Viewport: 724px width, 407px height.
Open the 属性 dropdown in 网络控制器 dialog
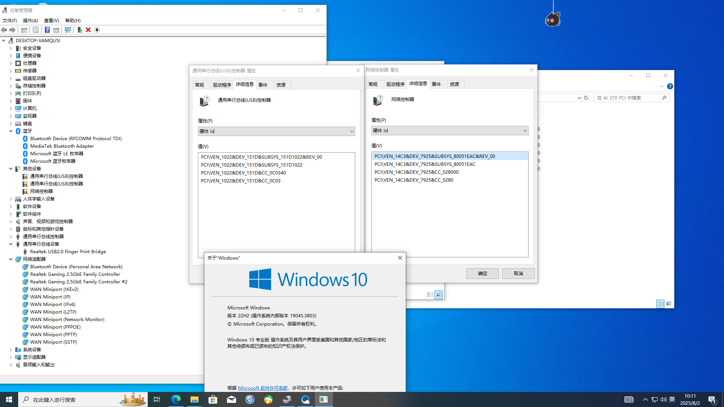click(450, 130)
